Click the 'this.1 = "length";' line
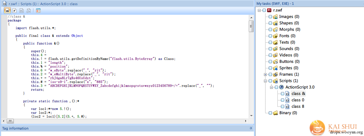 tap(48, 63)
